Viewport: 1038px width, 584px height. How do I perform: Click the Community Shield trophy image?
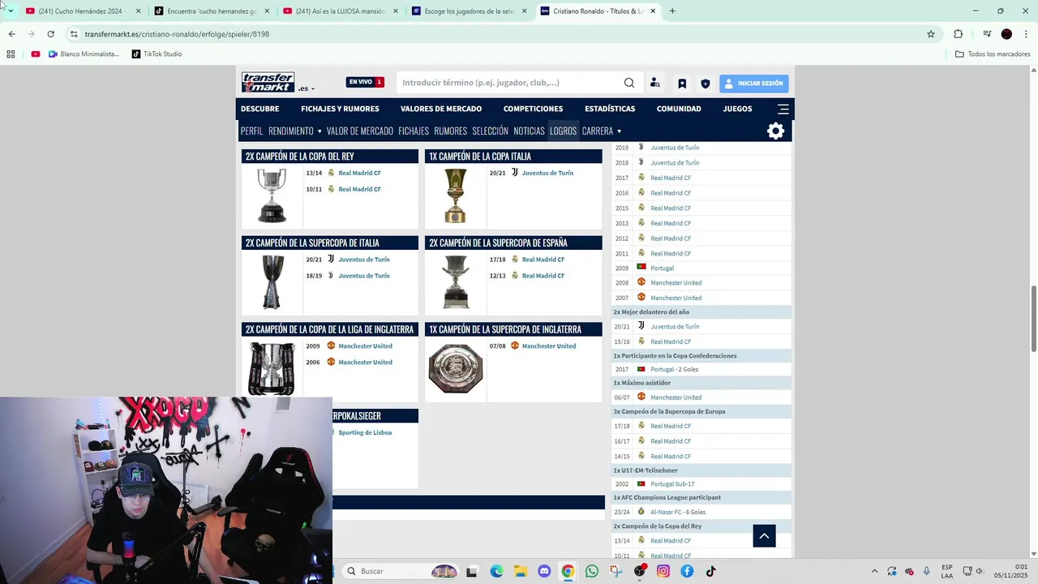tap(455, 369)
